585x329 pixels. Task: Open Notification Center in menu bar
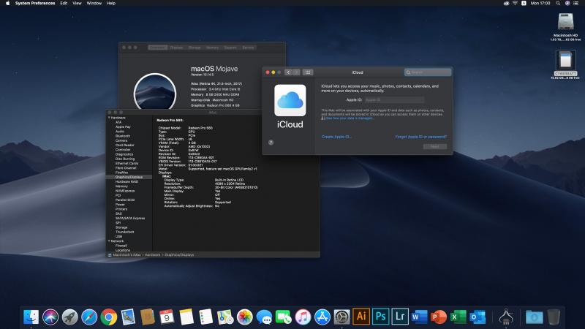click(576, 3)
